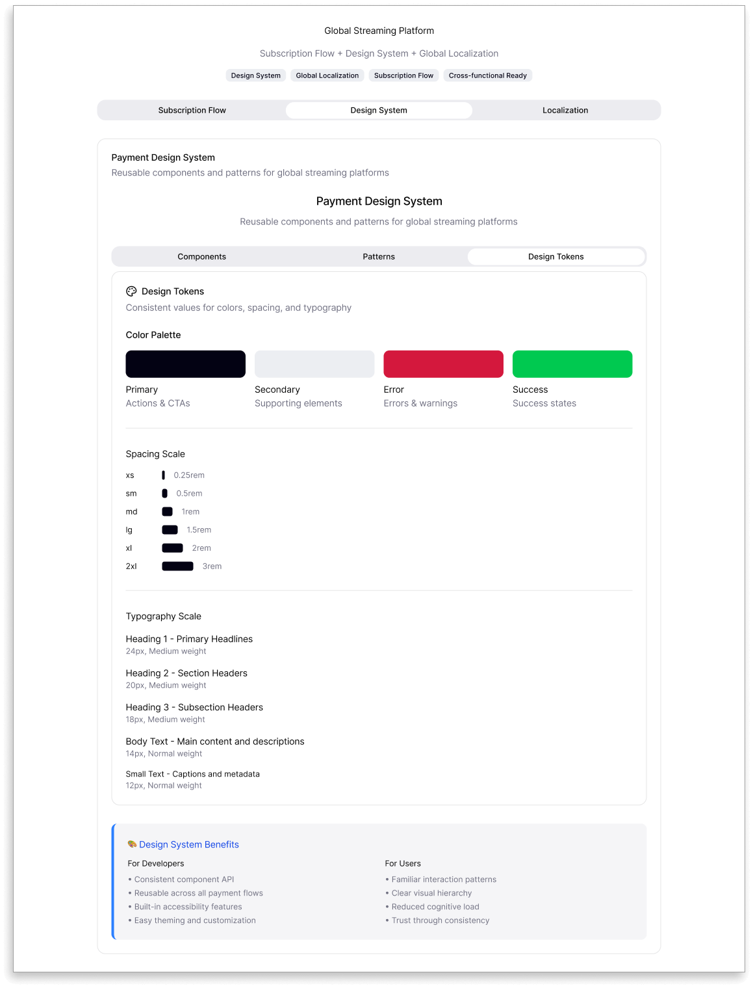The image size is (753, 988).
Task: Click the Design System badge pill
Action: click(x=255, y=75)
